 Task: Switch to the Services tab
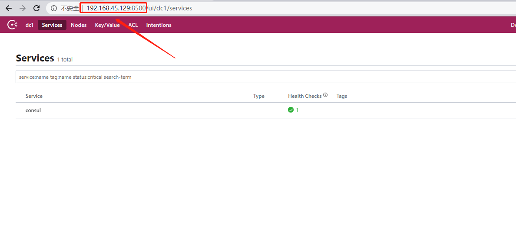52,25
